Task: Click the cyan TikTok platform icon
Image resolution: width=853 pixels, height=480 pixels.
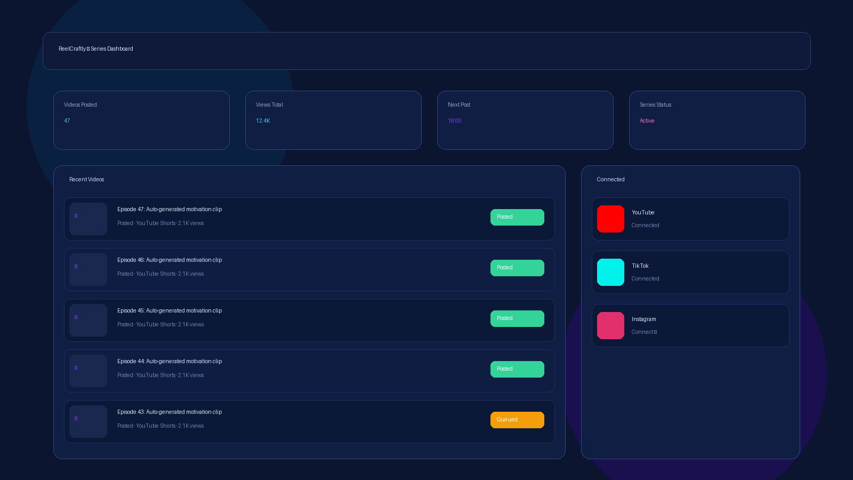Action: coord(610,272)
